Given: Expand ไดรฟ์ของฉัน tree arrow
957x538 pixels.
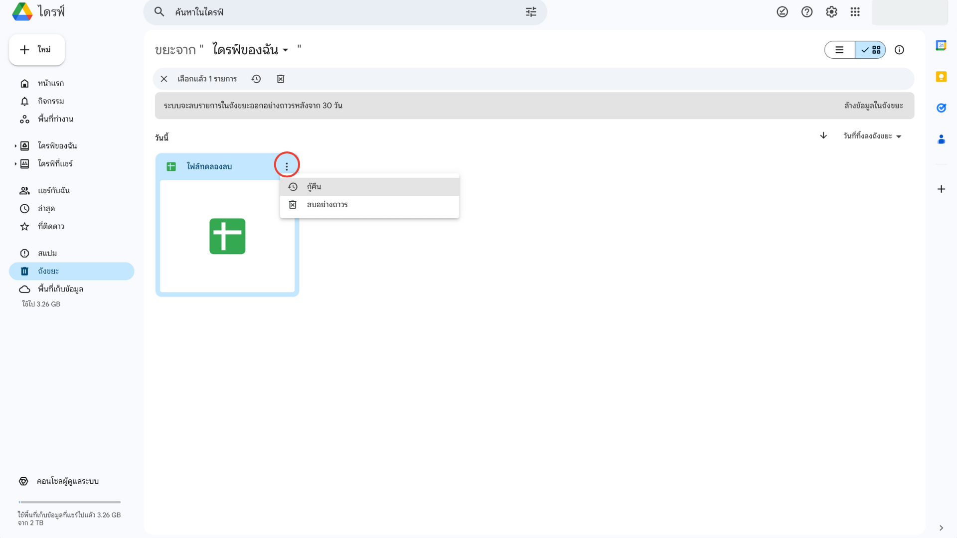Looking at the screenshot, I should 15,146.
